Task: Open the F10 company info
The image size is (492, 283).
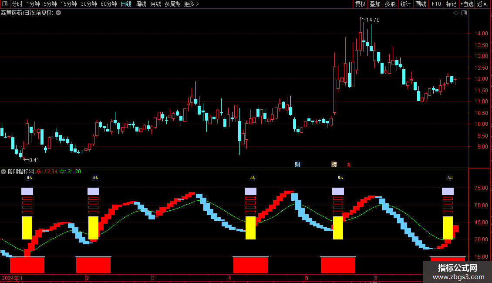Action: [436, 4]
